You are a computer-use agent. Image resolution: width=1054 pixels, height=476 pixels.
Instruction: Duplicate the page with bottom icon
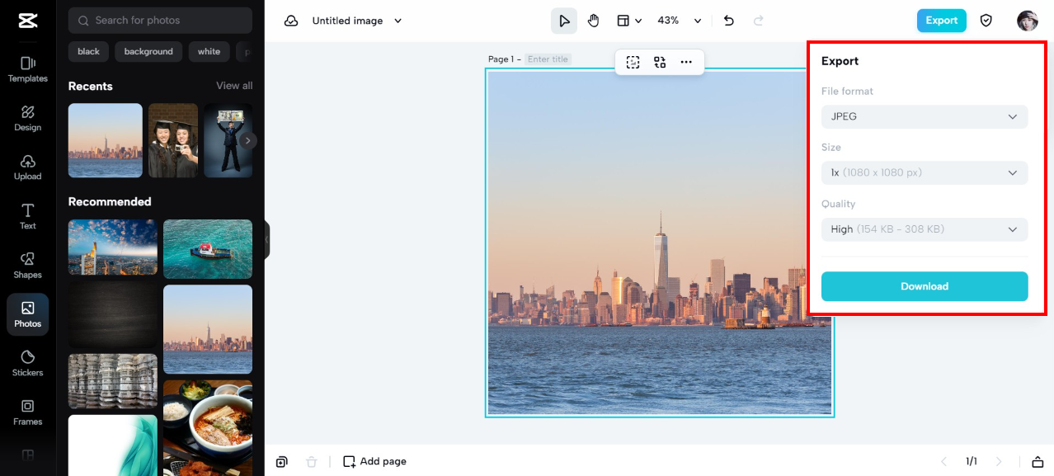(282, 461)
